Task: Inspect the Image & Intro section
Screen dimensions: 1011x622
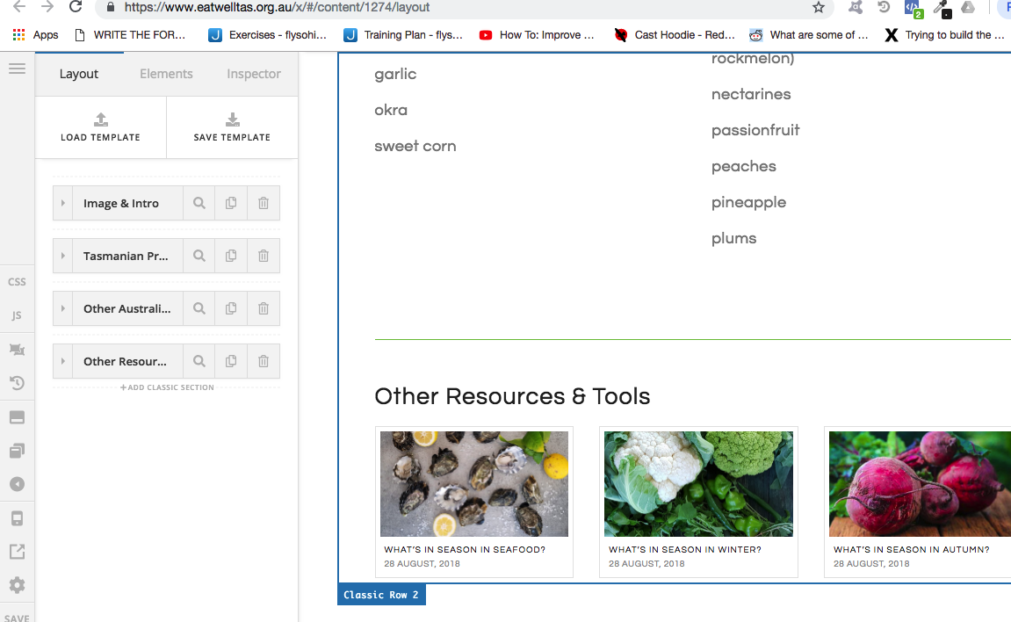Action: (x=199, y=203)
